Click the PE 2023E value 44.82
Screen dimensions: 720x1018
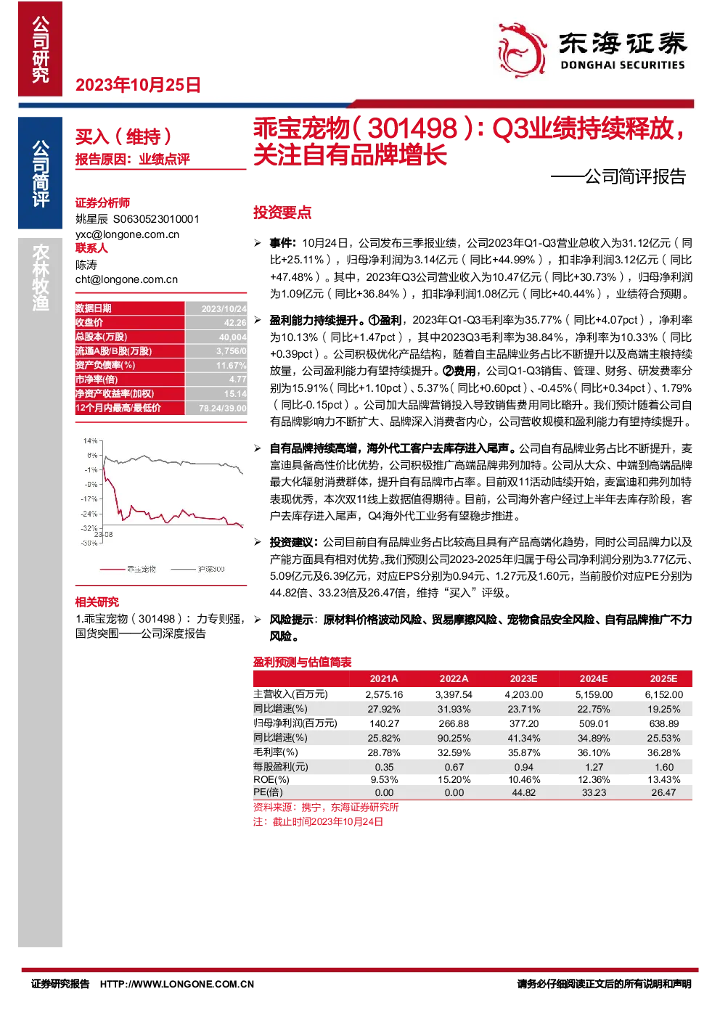coord(523,792)
